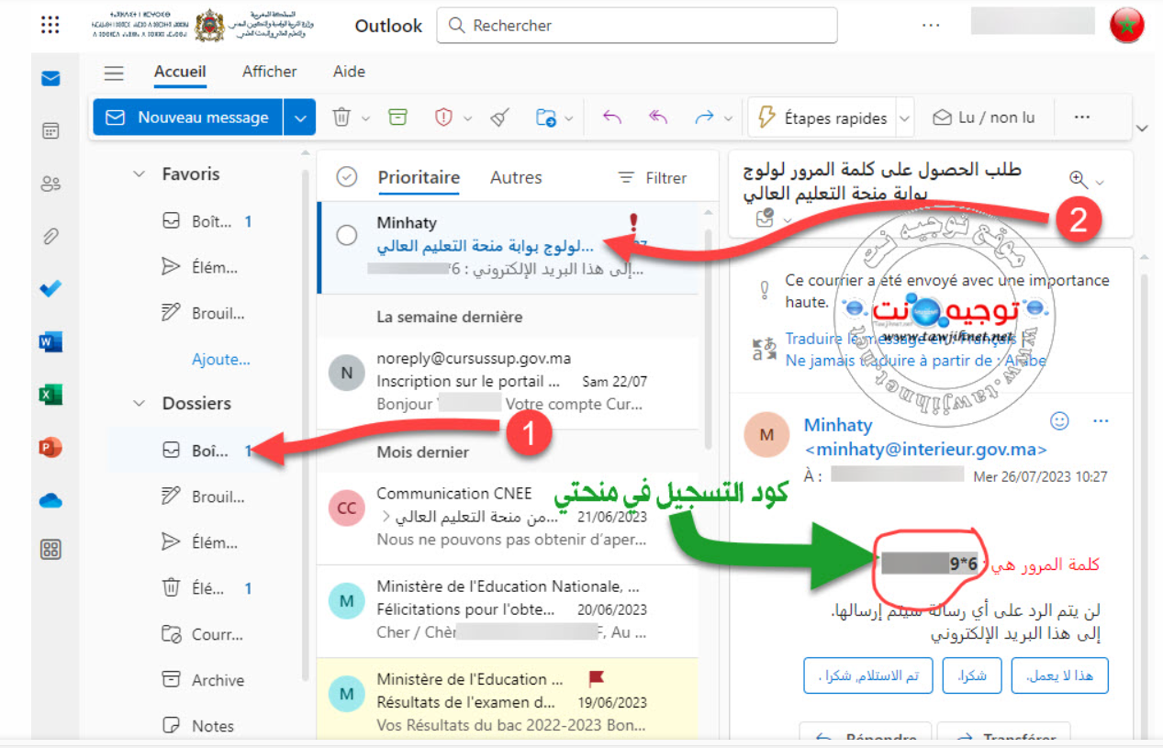Open the toolbar overflow three dots

click(1081, 117)
